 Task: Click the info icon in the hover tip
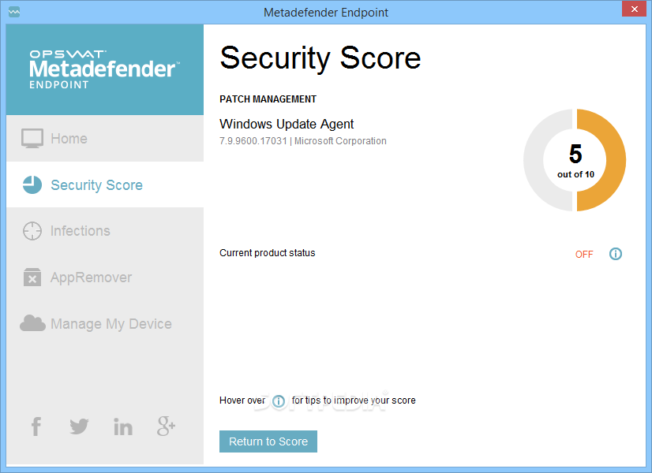278,401
